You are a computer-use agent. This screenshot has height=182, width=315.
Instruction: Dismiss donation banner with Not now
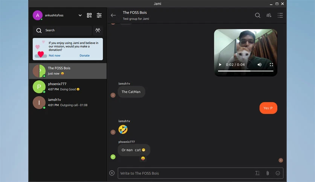pos(54,56)
